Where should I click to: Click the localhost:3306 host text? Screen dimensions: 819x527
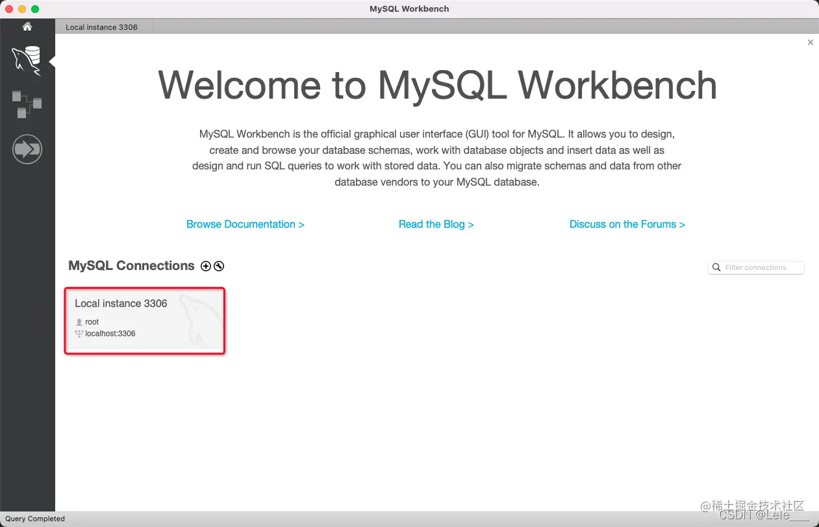click(110, 334)
